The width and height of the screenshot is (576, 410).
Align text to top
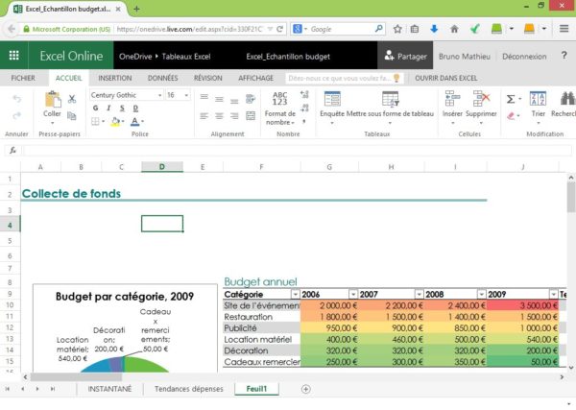pyautogui.click(x=204, y=97)
